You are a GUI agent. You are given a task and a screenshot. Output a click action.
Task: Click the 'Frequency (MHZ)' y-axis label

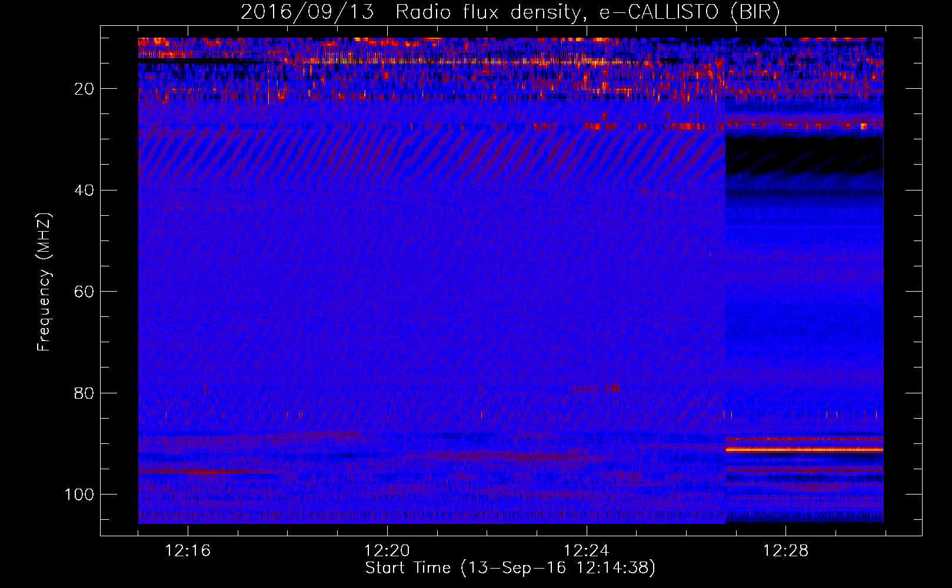click(44, 282)
